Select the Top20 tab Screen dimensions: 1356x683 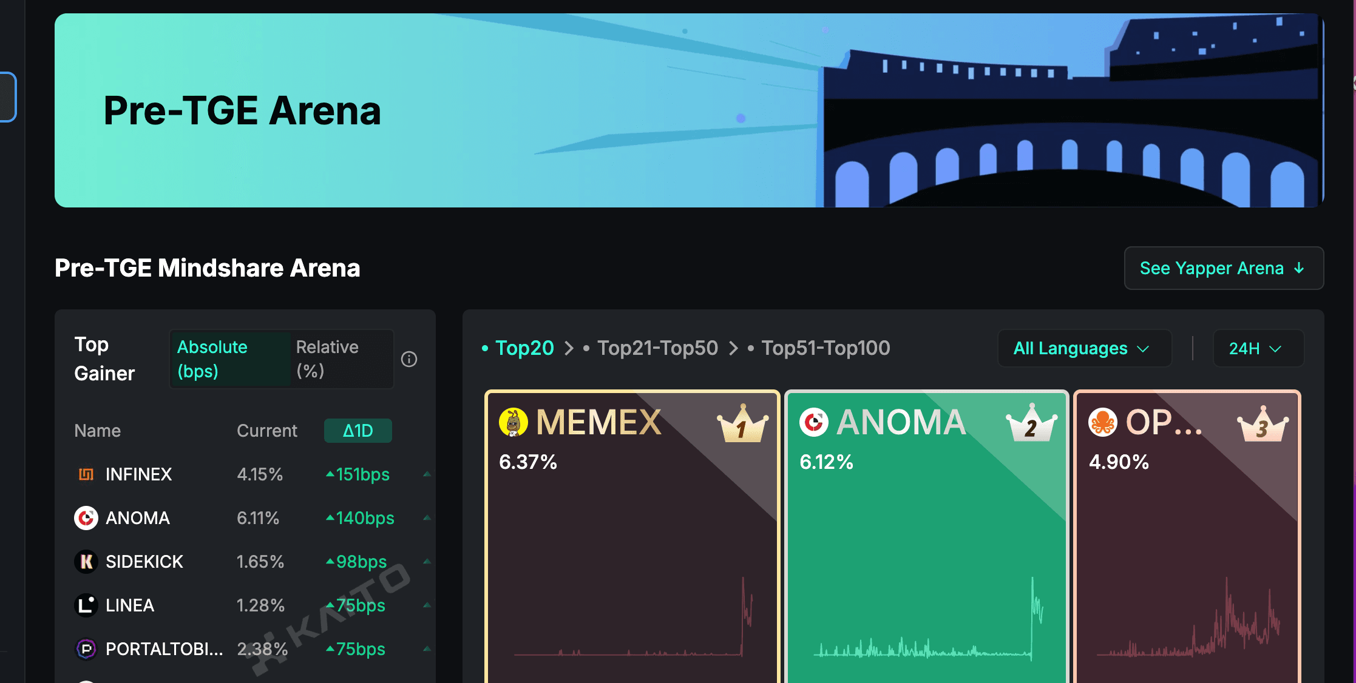[524, 348]
